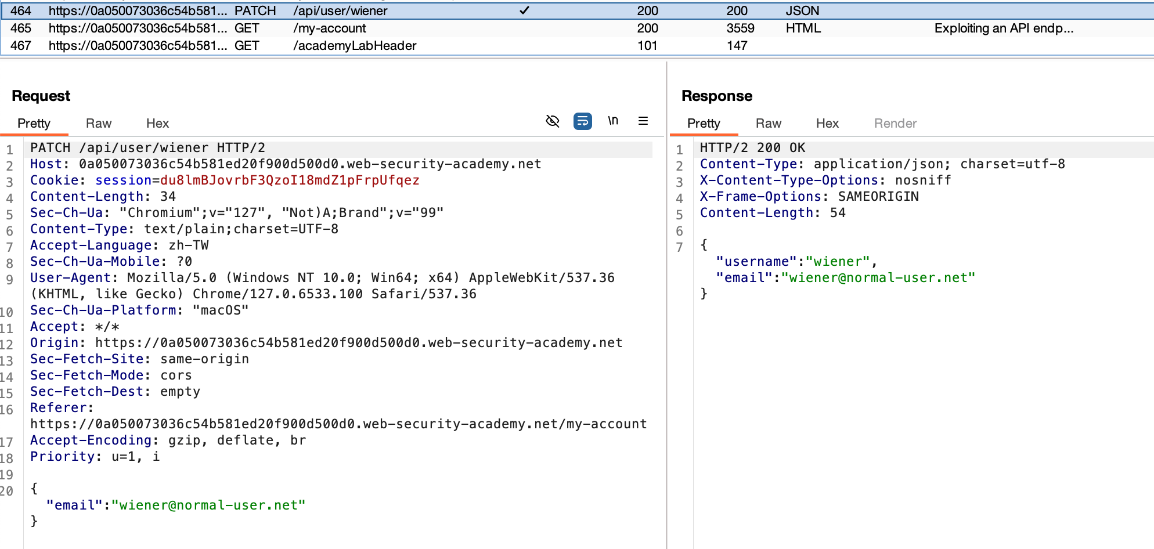The width and height of the screenshot is (1154, 549).
Task: Switch to the Response Raw tab
Action: click(768, 123)
